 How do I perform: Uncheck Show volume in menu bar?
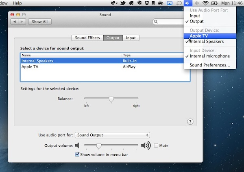point(77,154)
